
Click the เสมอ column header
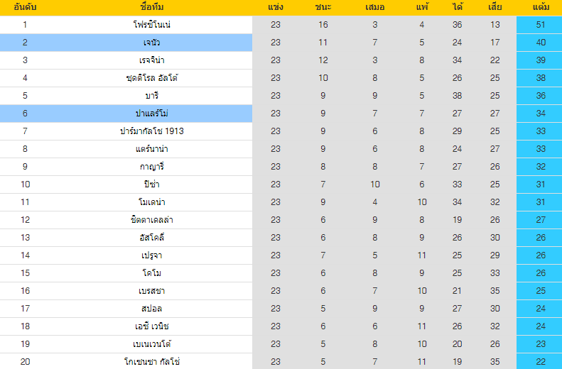point(375,7)
